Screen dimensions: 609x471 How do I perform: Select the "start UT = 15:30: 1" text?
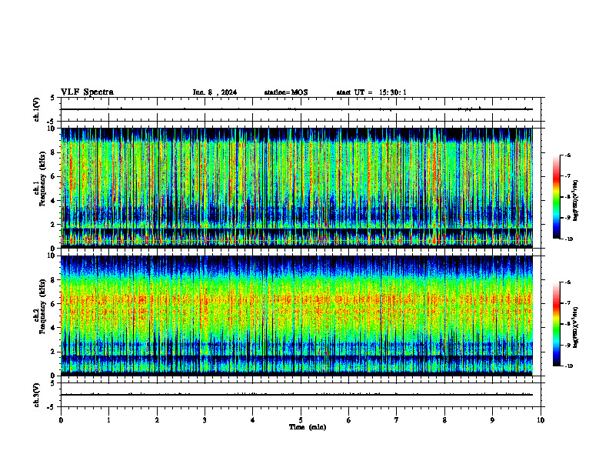tap(371, 92)
